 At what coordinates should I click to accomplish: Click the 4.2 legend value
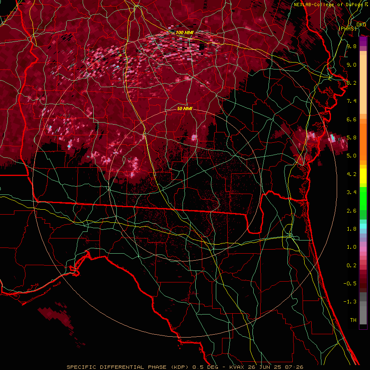click(351, 174)
